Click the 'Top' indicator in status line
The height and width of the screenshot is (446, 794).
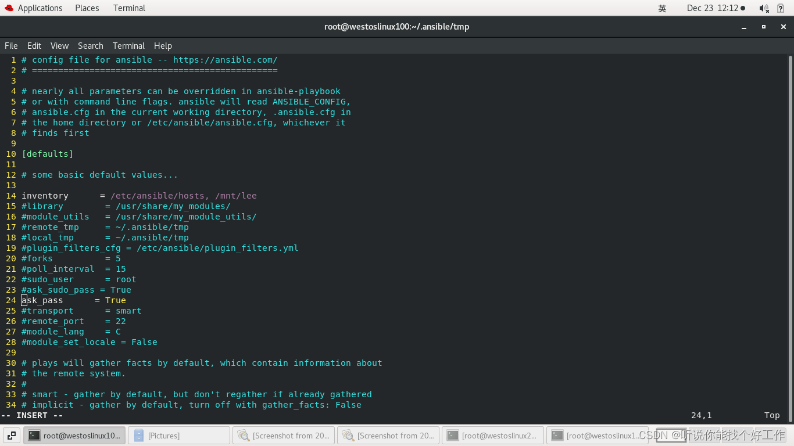point(772,415)
